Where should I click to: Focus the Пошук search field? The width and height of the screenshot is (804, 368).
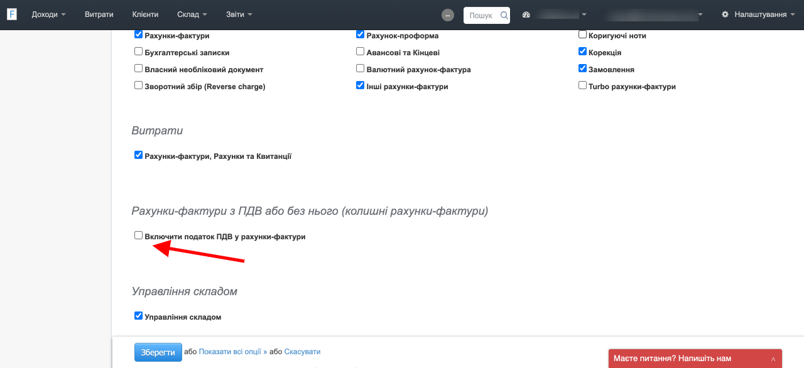(x=481, y=15)
